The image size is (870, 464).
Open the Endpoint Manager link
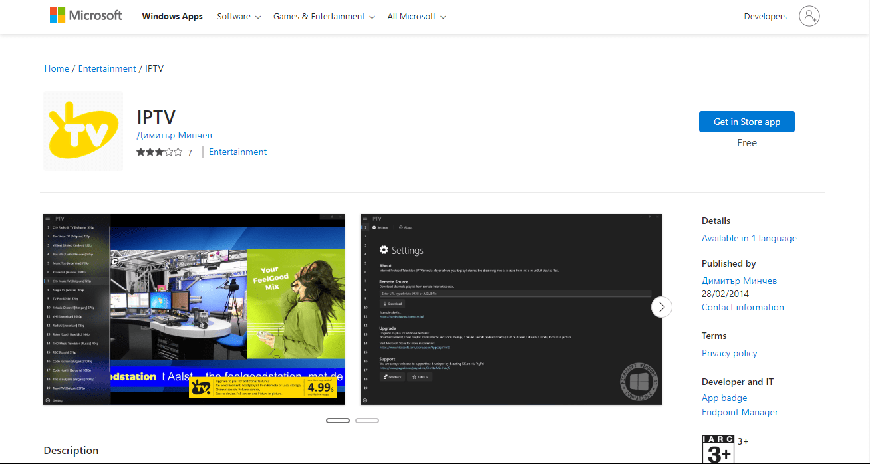click(x=740, y=412)
